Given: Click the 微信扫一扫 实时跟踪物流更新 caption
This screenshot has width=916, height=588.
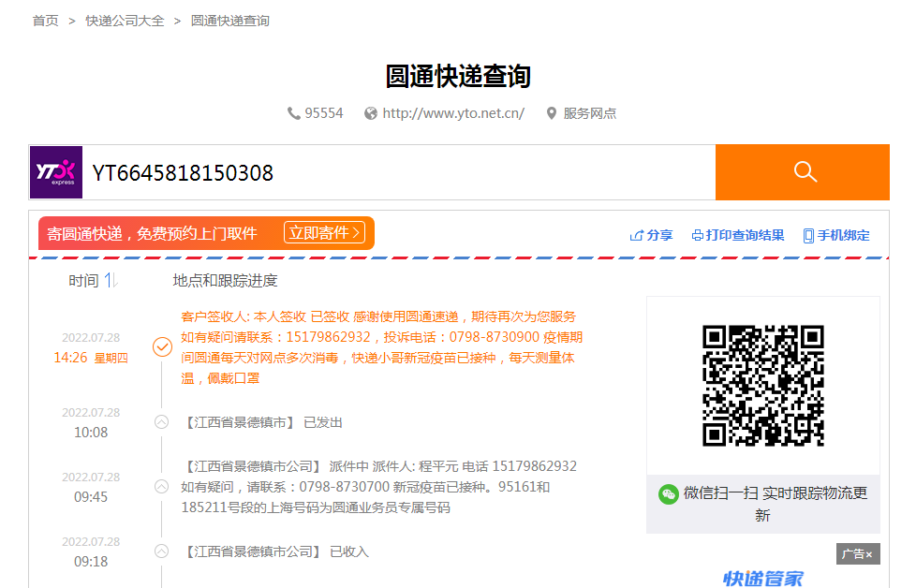Looking at the screenshot, I should (776, 504).
